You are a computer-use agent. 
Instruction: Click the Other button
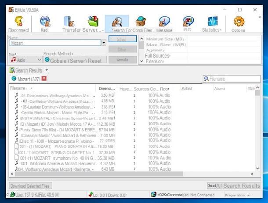coord(123,49)
